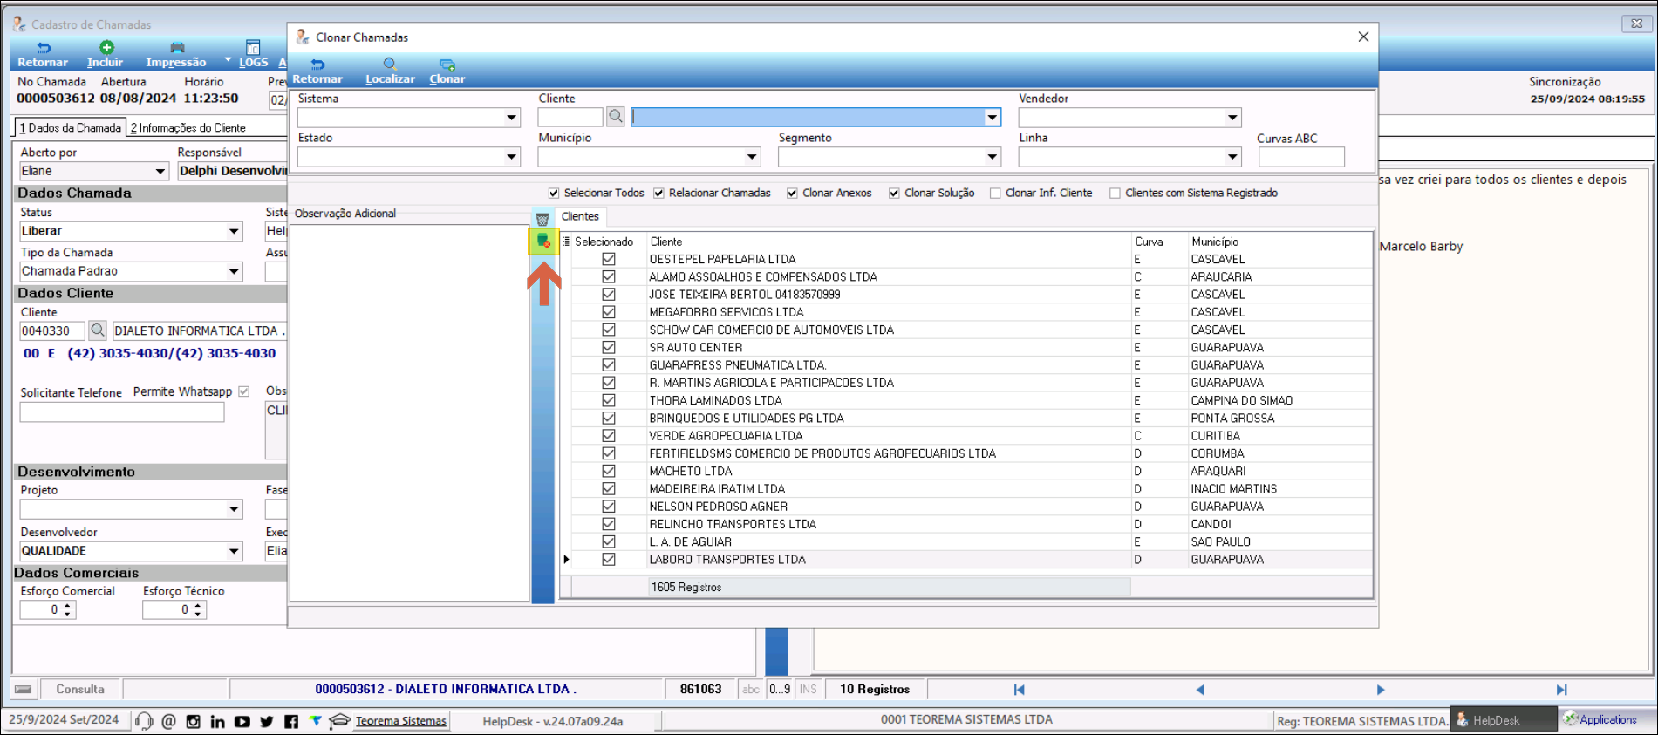The image size is (1658, 735).
Task: Open the Desenvolvedor dropdown showing QUALIDADE
Action: (x=234, y=551)
